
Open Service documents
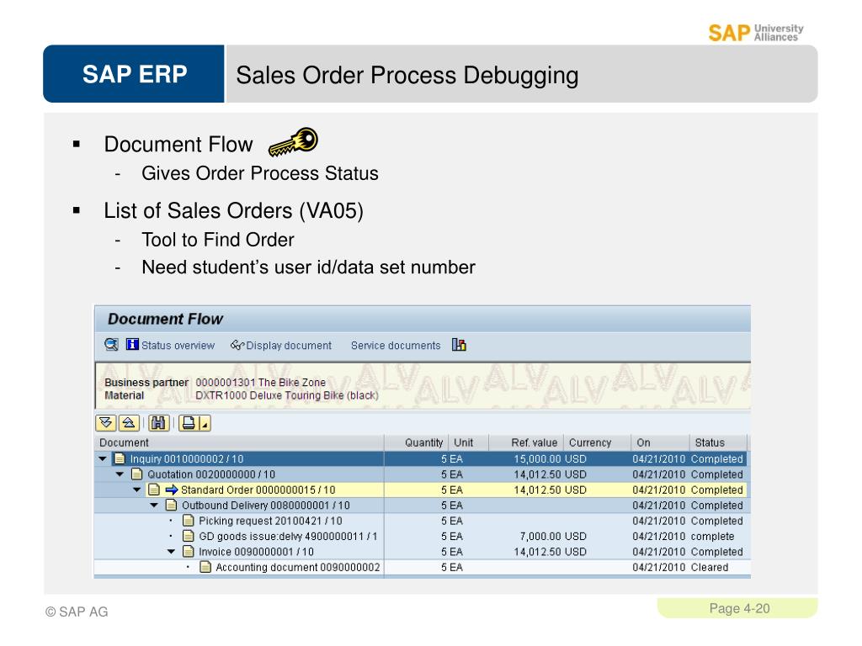coord(396,346)
